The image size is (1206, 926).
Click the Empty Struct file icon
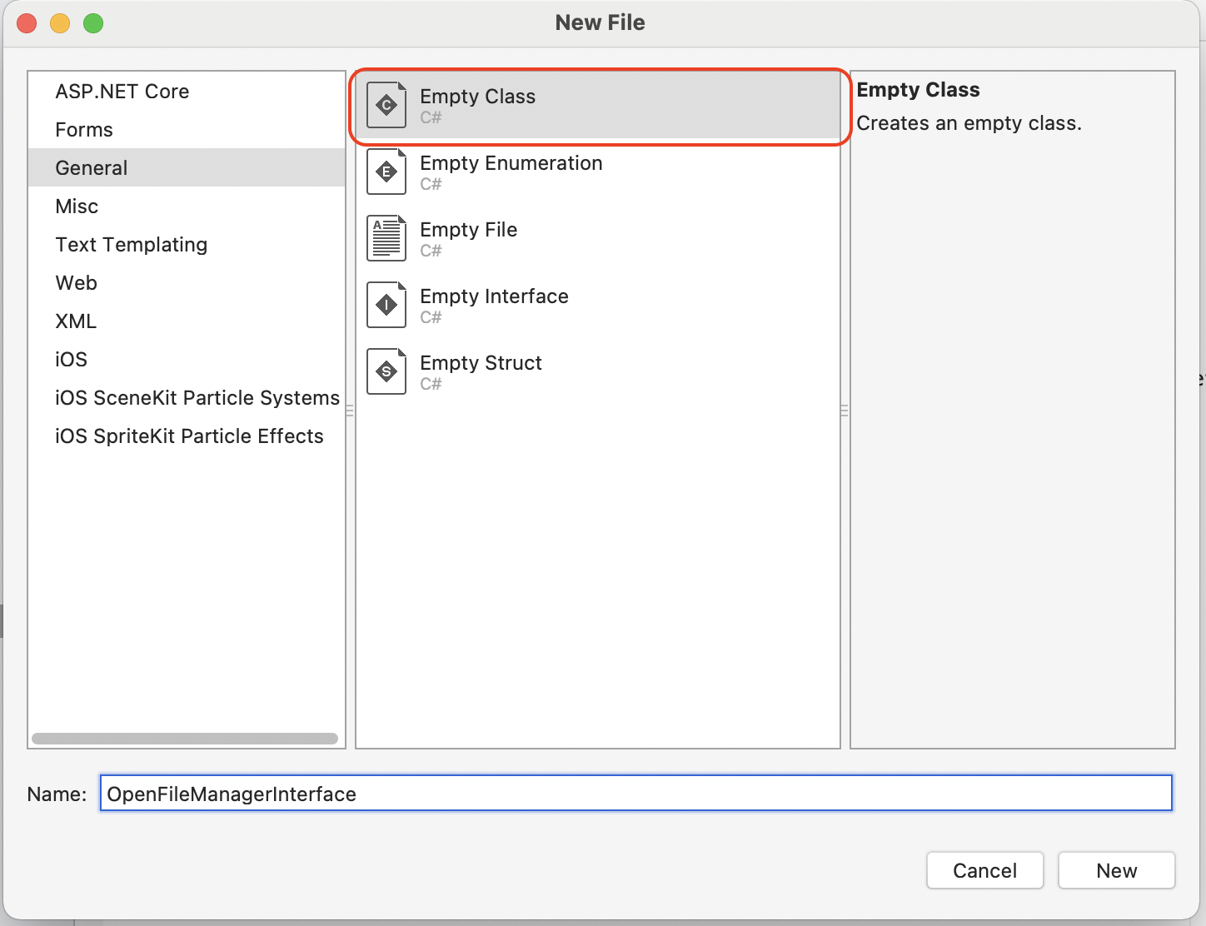click(x=386, y=371)
